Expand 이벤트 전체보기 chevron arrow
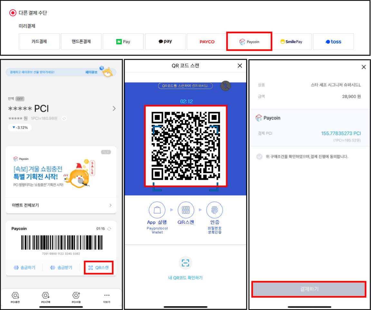The height and width of the screenshot is (310, 371). coord(110,205)
